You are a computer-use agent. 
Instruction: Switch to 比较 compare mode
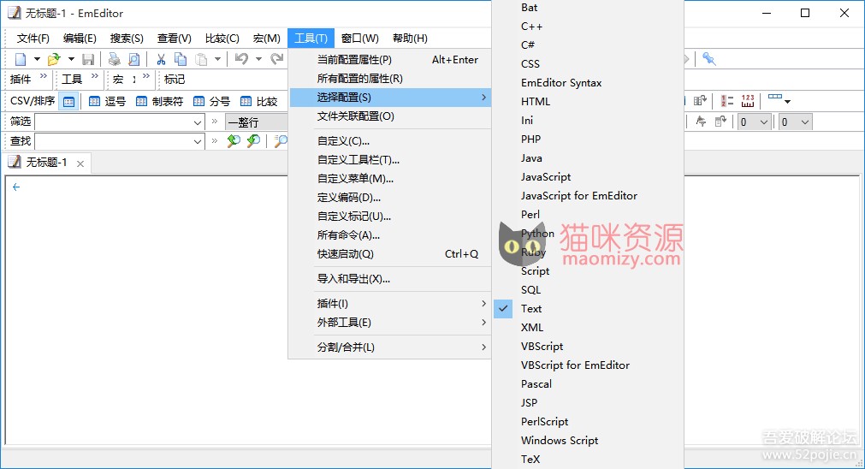pos(259,102)
